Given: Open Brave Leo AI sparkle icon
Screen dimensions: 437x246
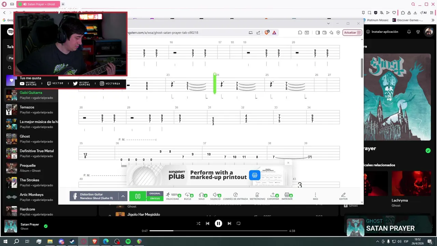Looking at the screenshot, I should point(331,32).
